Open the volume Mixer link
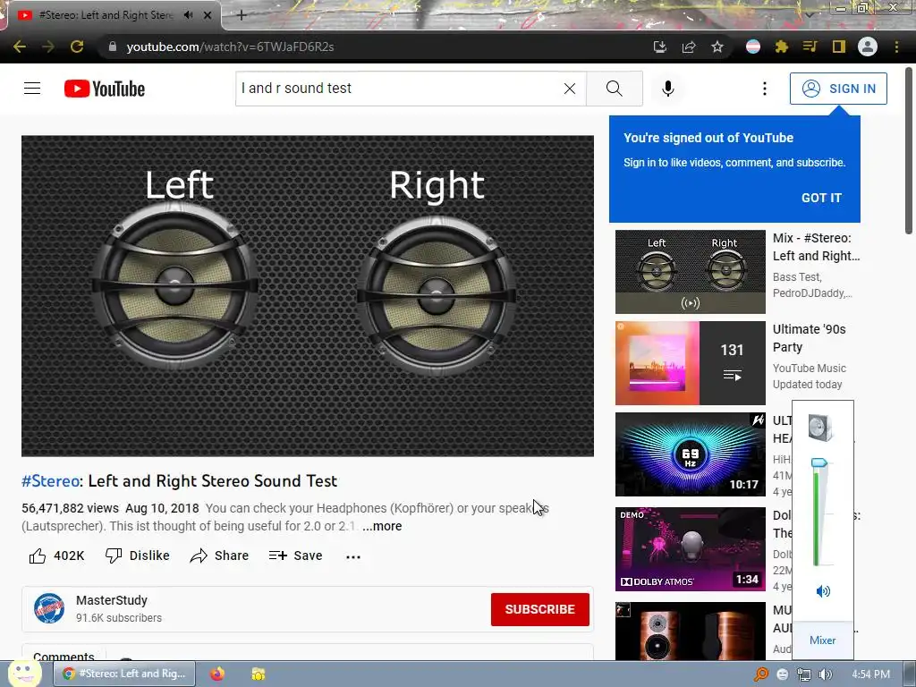This screenshot has width=916, height=687. tap(823, 640)
